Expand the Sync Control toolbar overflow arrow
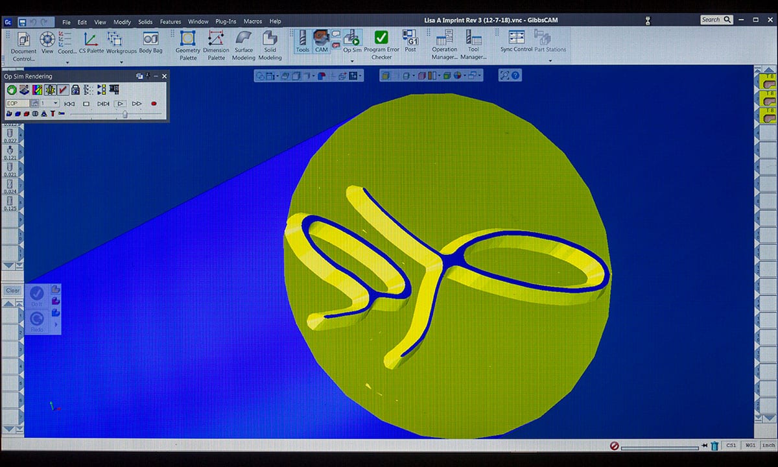Screen dimensions: 778x467 coord(550,62)
